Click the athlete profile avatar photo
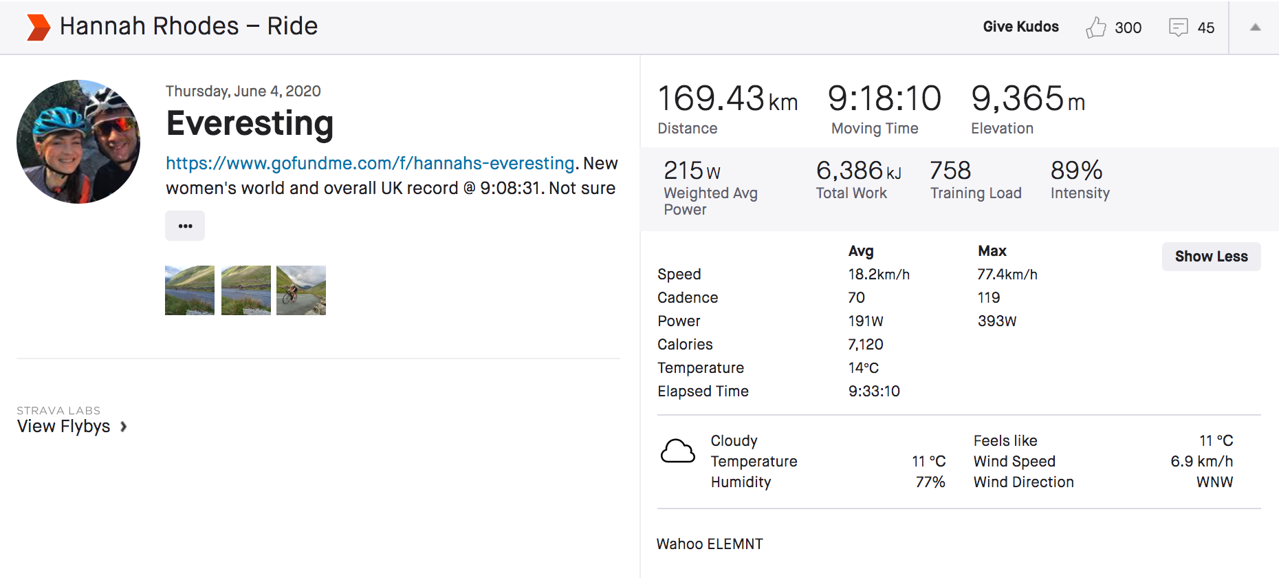1279x578 pixels. [x=78, y=142]
